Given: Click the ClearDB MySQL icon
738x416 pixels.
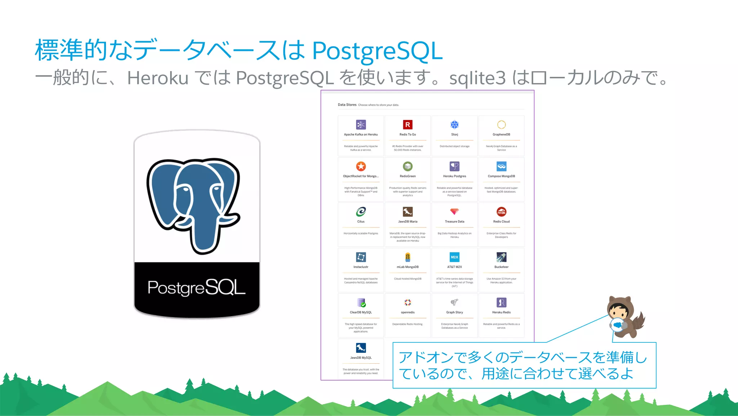Looking at the screenshot, I should 361,302.
